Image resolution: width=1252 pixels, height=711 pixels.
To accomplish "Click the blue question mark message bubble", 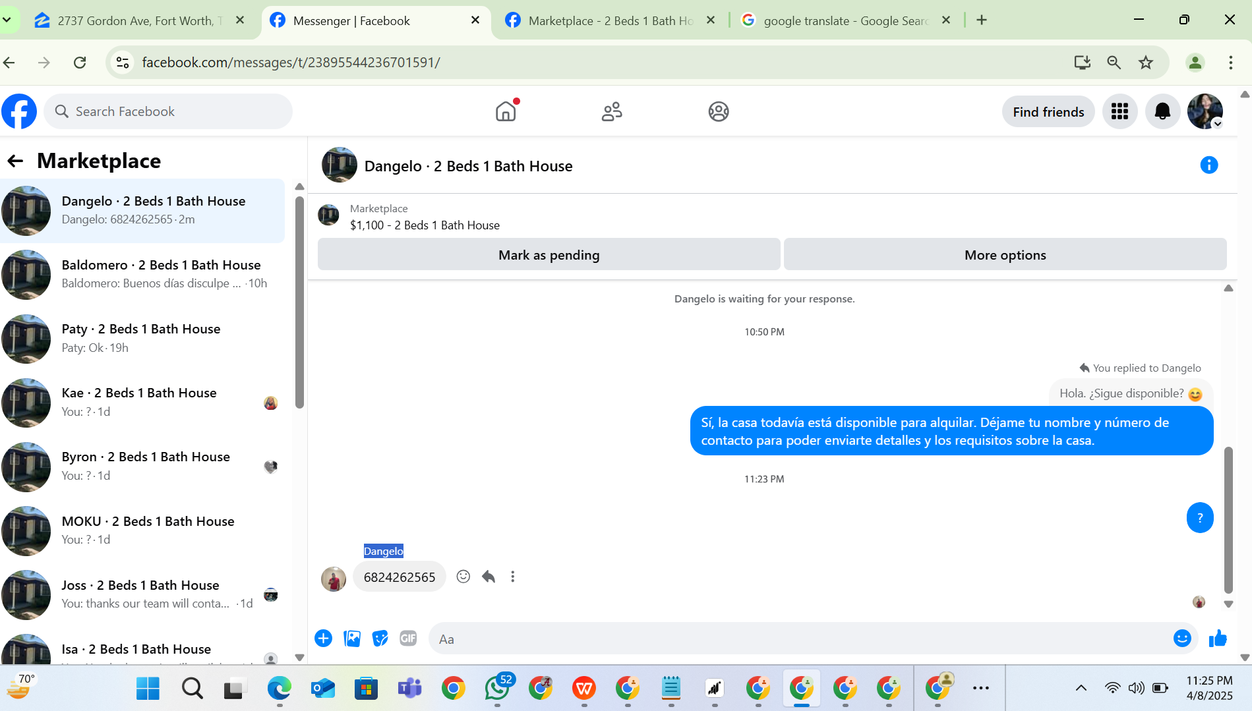I will (1199, 518).
